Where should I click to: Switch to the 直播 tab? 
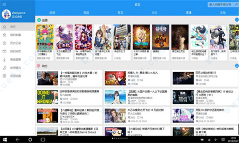click(52, 13)
